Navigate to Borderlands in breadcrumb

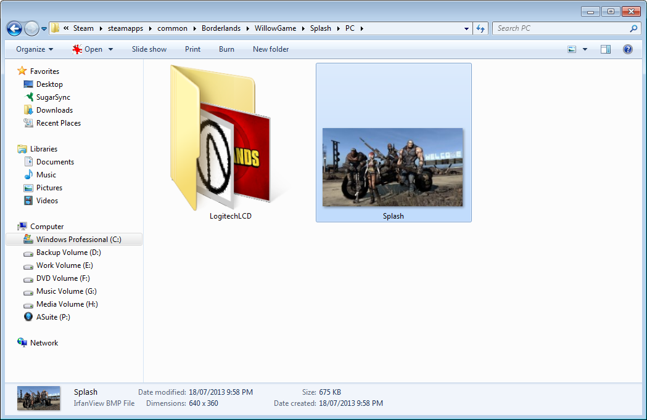[221, 28]
